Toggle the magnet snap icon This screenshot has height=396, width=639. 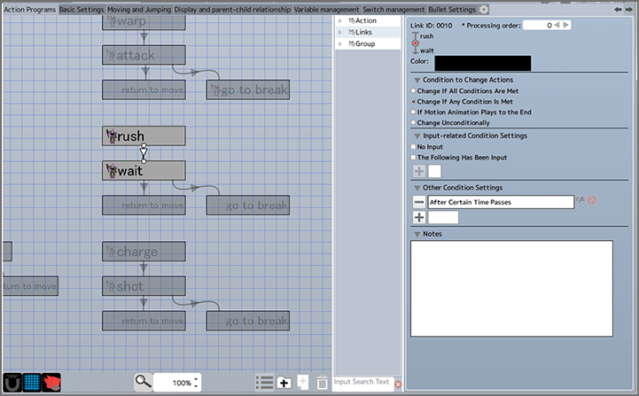point(12,383)
